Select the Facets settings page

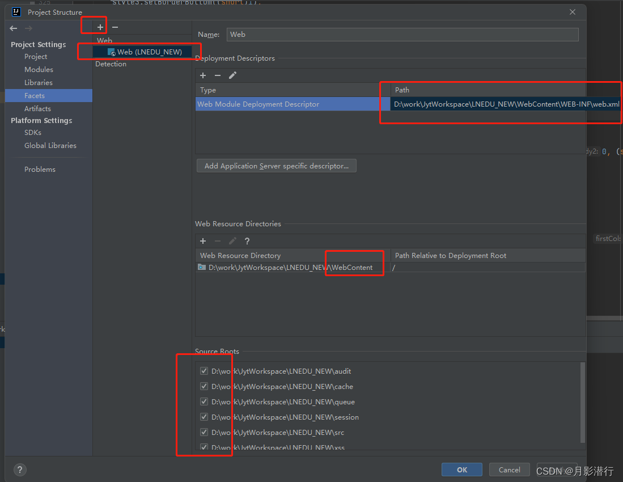point(49,96)
